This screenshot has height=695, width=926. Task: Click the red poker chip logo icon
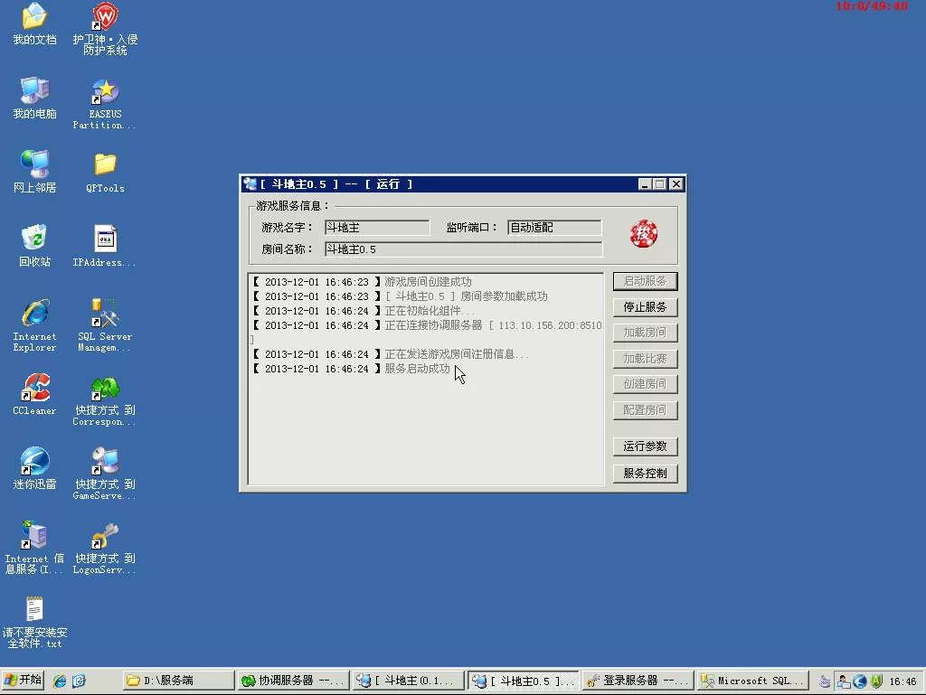(643, 234)
